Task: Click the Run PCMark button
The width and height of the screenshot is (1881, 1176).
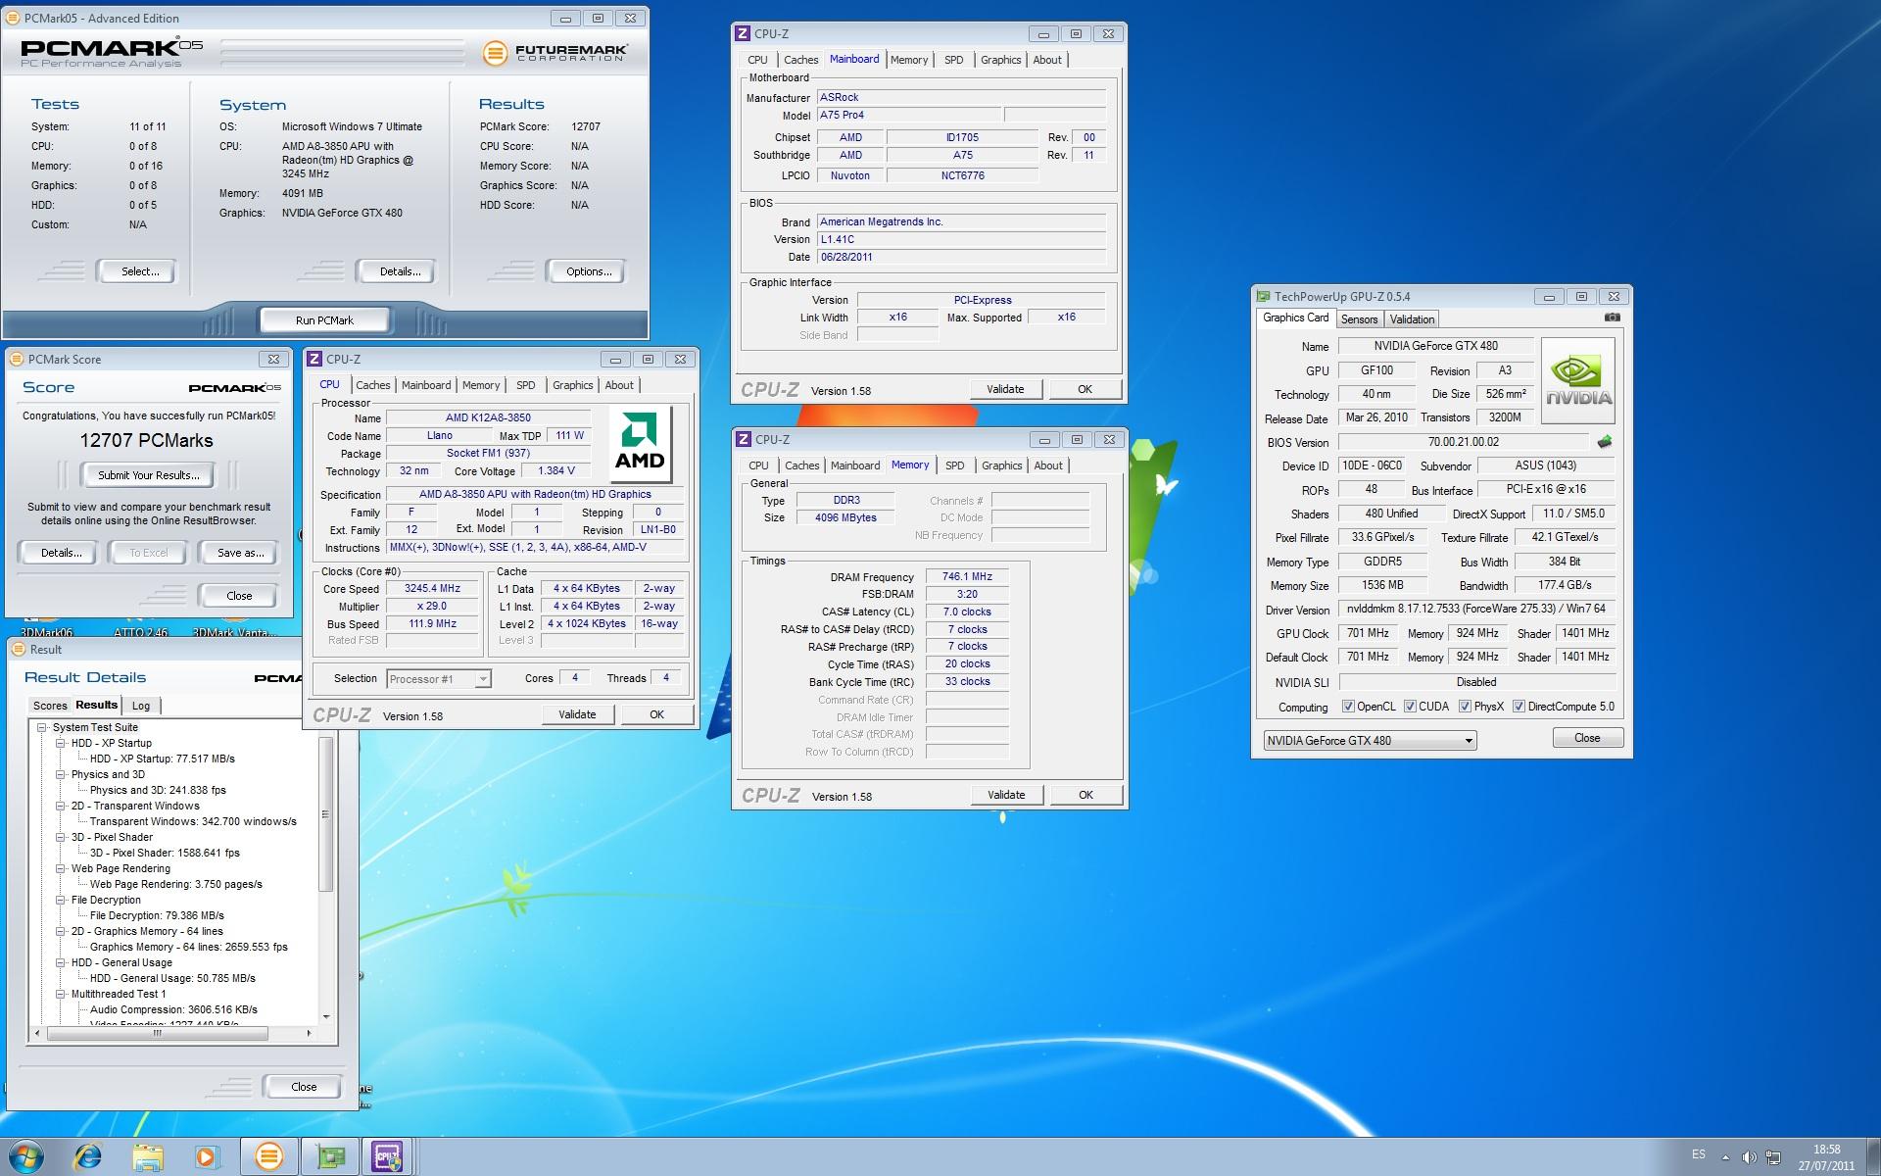Action: (324, 320)
